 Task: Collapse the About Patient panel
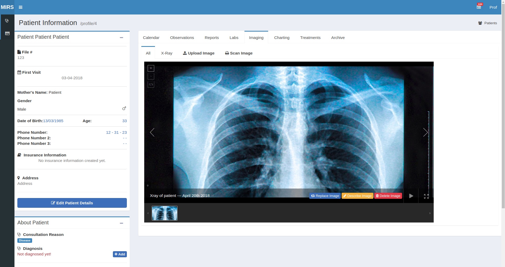click(121, 223)
